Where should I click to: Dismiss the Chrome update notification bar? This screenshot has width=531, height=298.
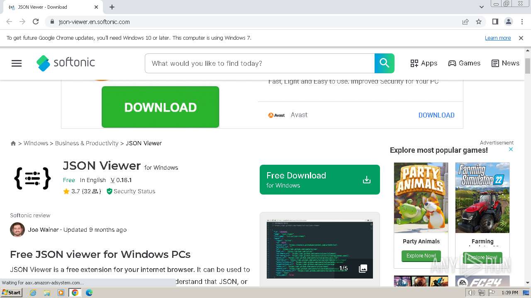click(x=521, y=38)
